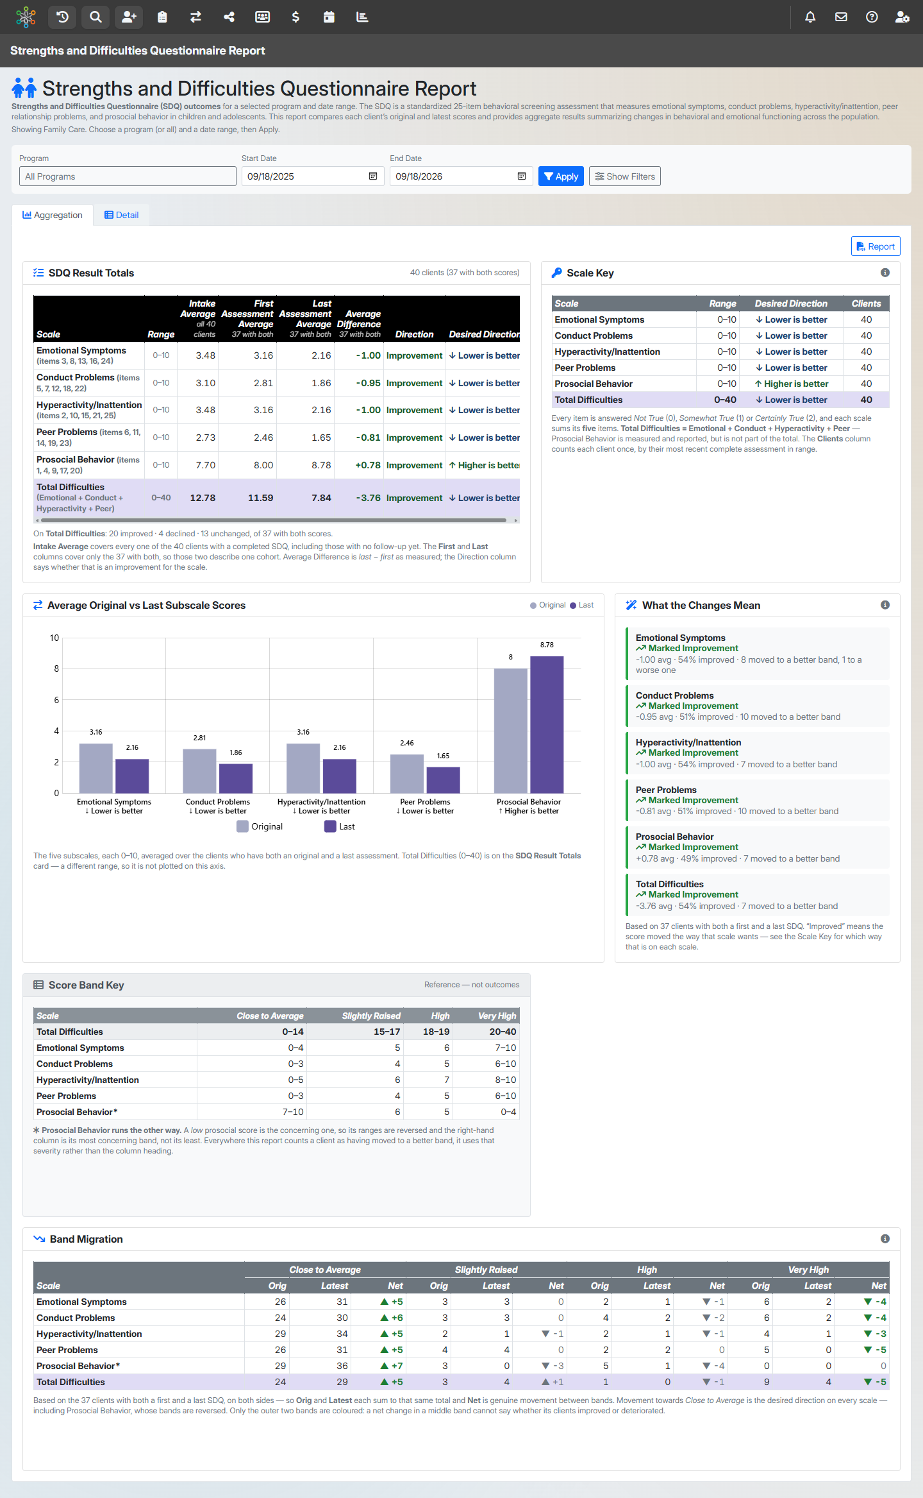923x1498 pixels.
Task: Click the End Date field showing 09/18/2026
Action: [462, 176]
